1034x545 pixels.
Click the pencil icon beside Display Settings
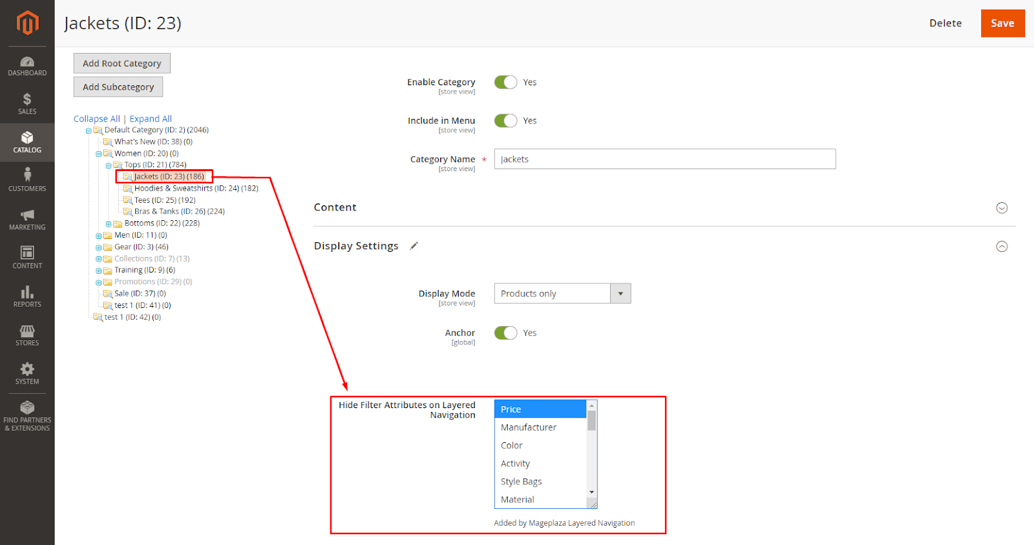coord(414,246)
